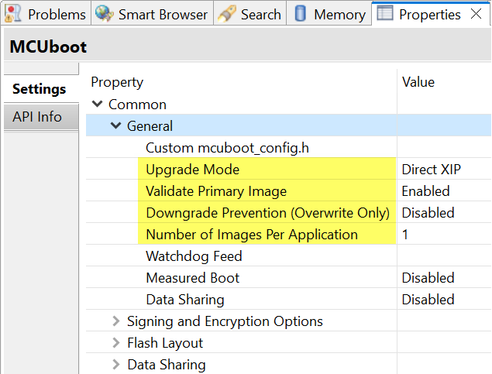Image resolution: width=492 pixels, height=374 pixels.
Task: Open the Memory tab
Action: click(x=339, y=14)
